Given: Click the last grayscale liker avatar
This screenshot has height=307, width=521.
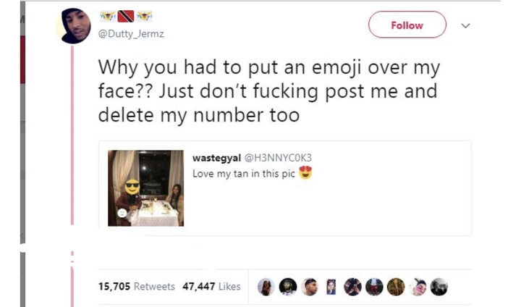Looking at the screenshot, I should pyautogui.click(x=439, y=287).
